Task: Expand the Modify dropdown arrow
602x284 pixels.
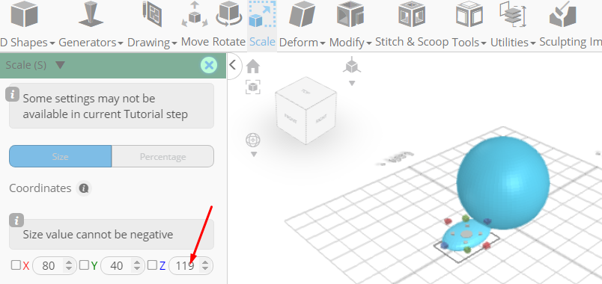Action: (x=369, y=43)
